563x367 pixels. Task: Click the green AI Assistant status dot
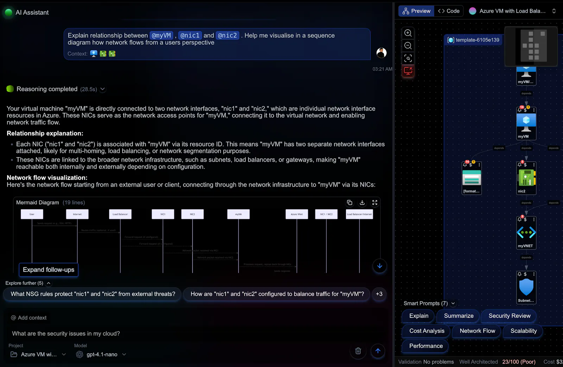[8, 12]
